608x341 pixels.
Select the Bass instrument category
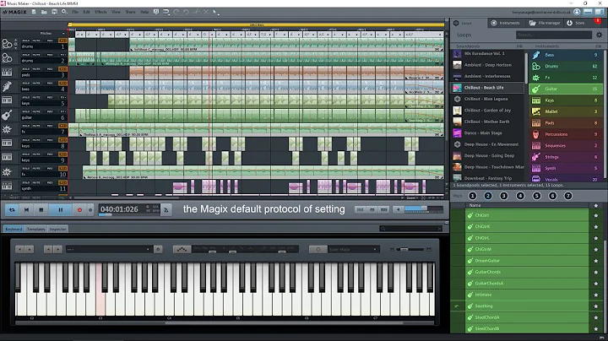566,55
